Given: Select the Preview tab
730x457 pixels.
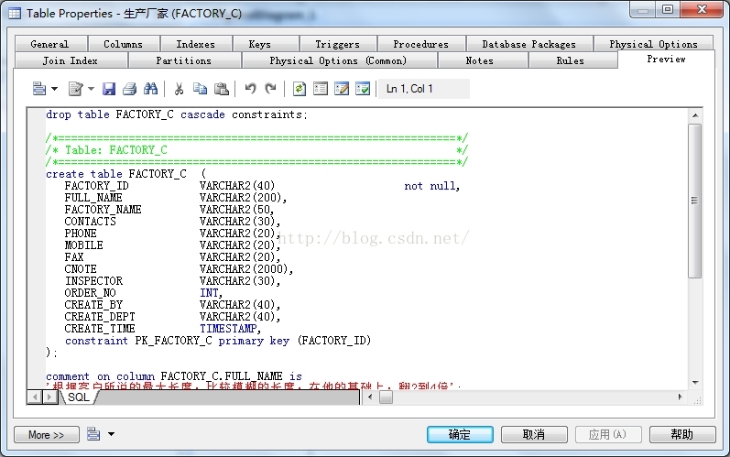Looking at the screenshot, I should click(666, 60).
